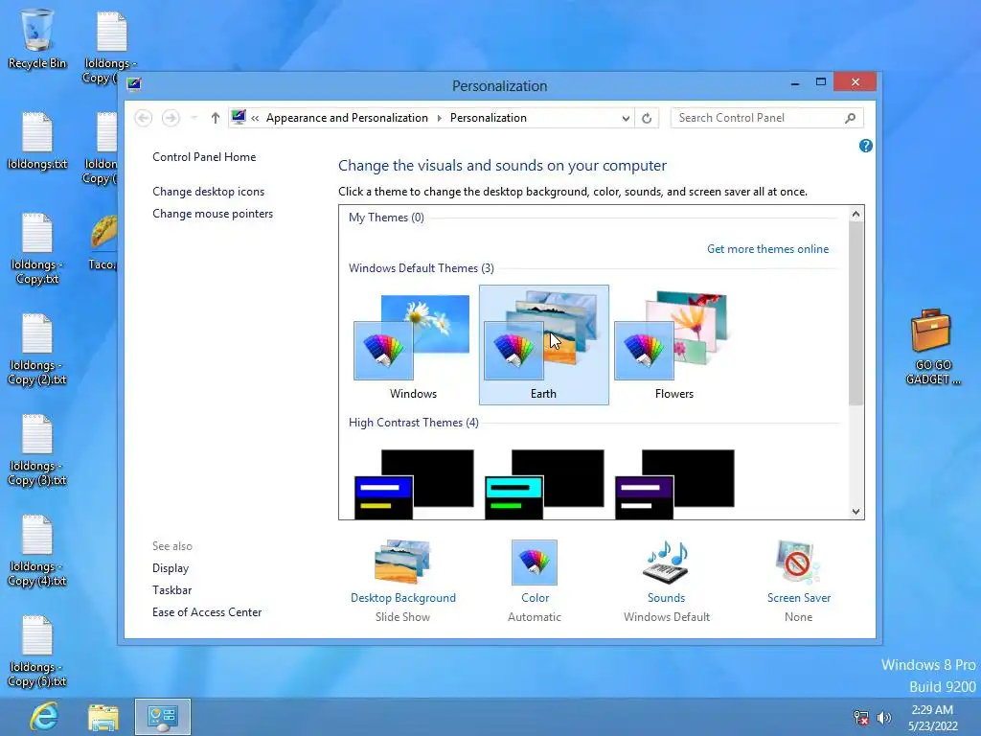Click the Control Panel taskbar button
This screenshot has width=981, height=736.
tap(163, 717)
